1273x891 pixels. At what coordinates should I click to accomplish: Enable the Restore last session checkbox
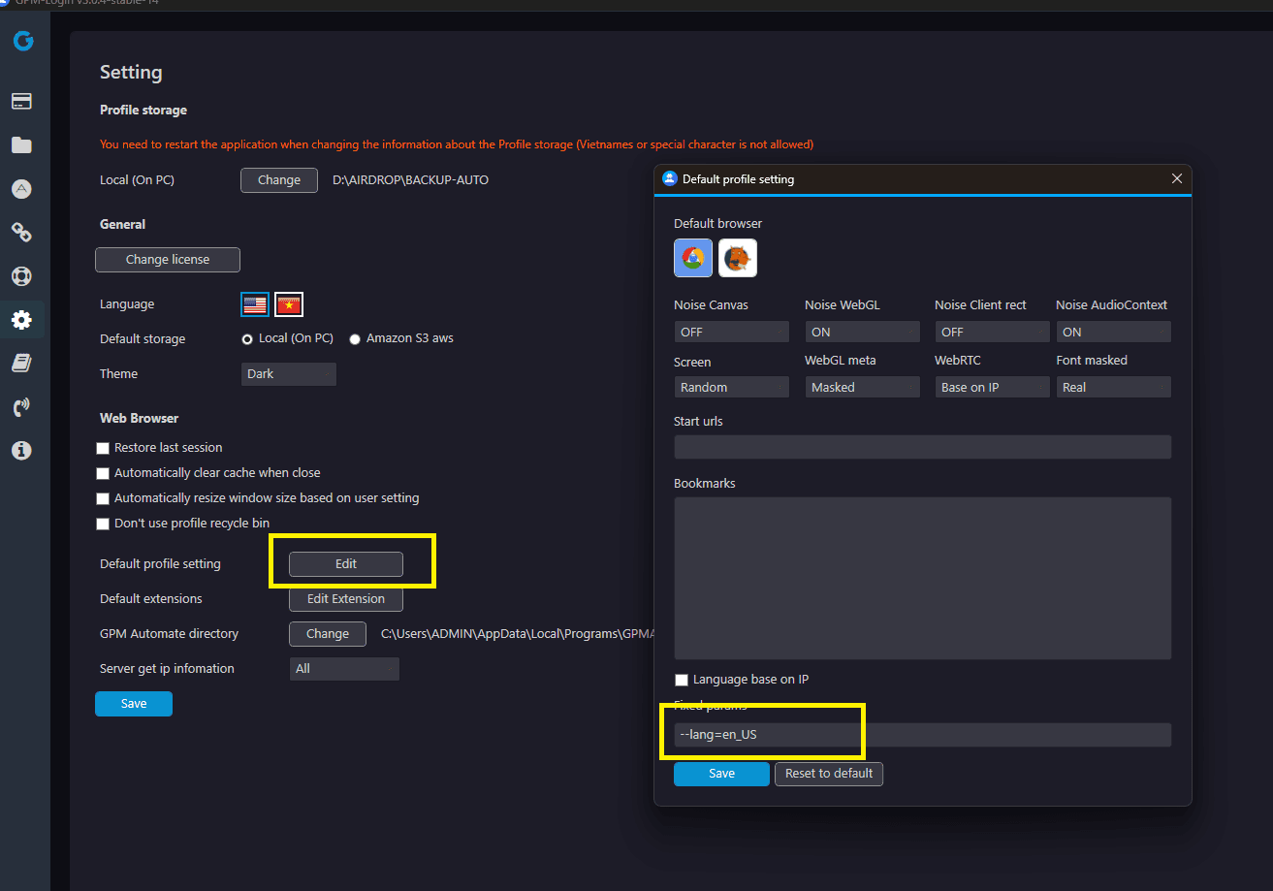pyautogui.click(x=103, y=448)
